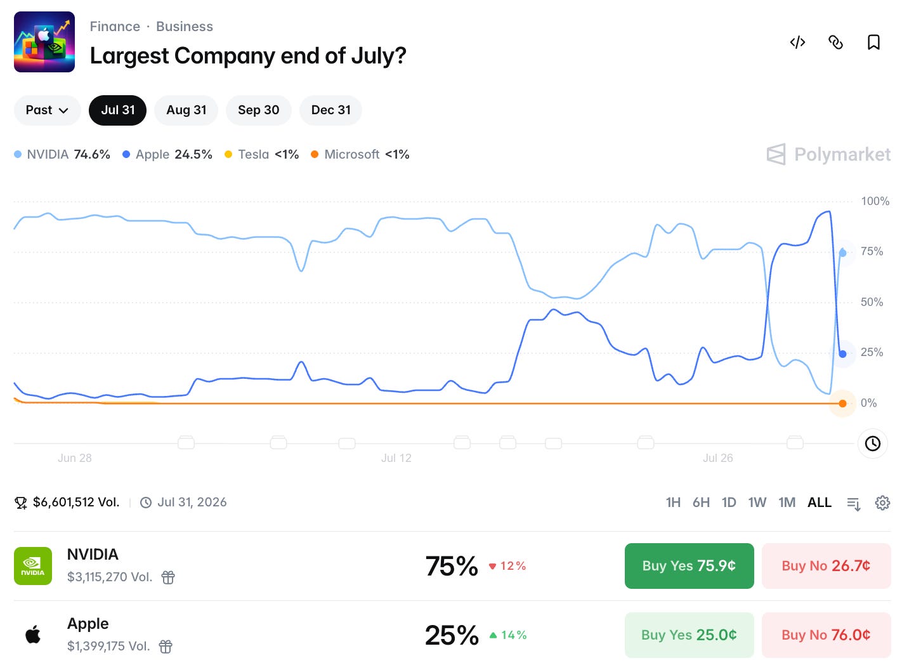Buy No on Apple at 76.0¢
The width and height of the screenshot is (902, 665).
point(826,635)
